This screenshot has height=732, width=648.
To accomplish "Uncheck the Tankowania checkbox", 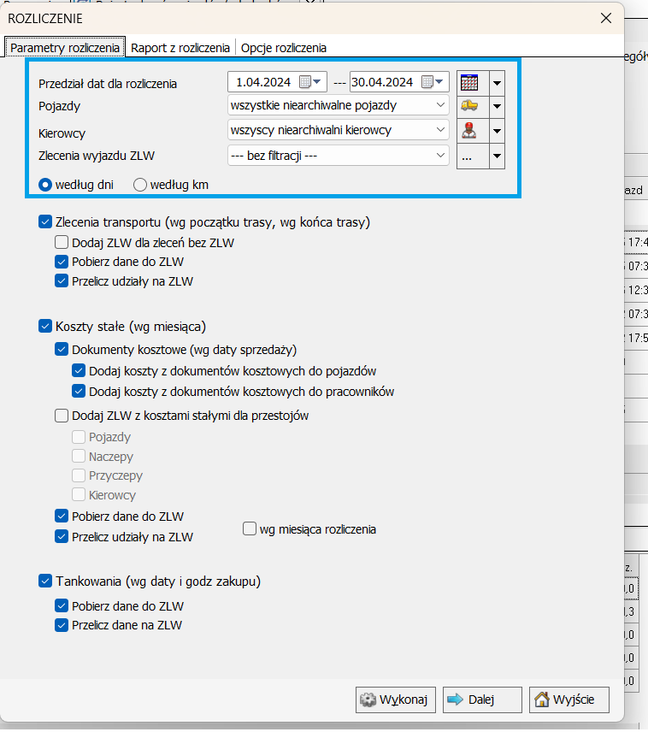I will pos(45,581).
